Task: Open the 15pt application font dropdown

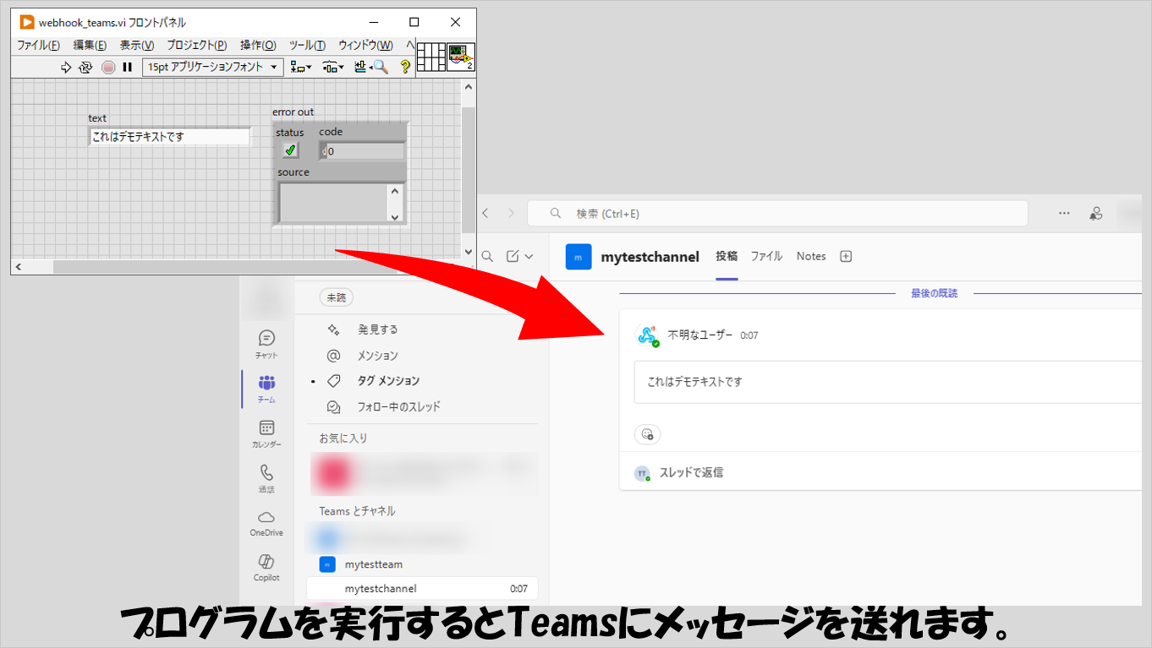Action: point(213,68)
